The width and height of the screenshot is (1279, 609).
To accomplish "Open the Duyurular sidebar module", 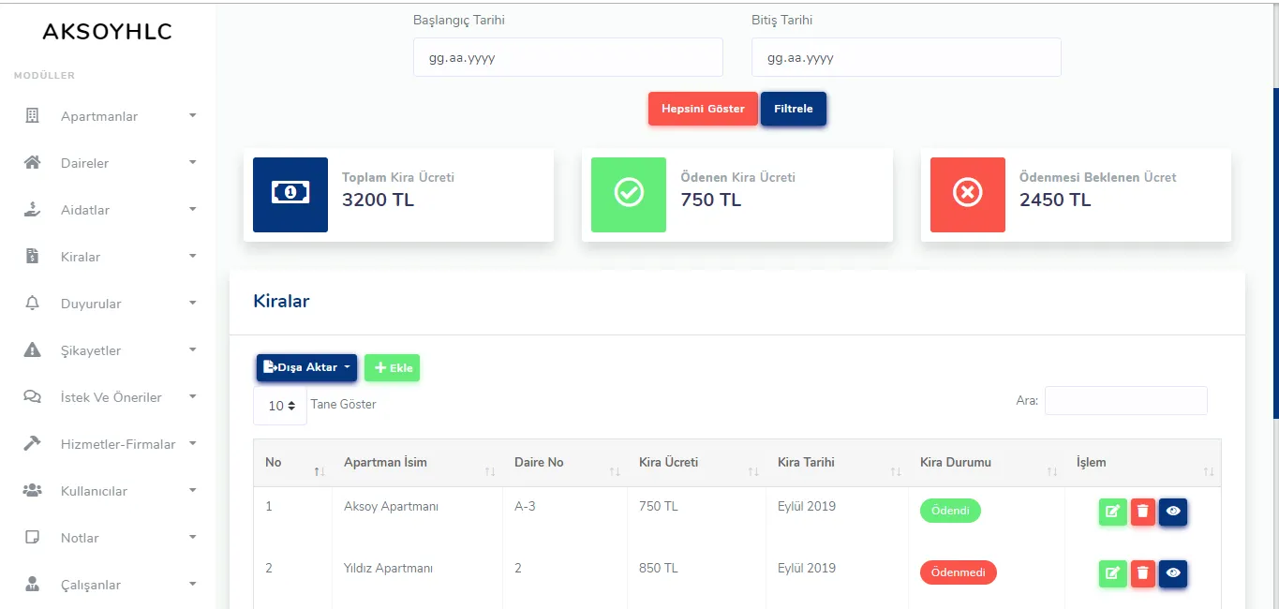I will (110, 304).
